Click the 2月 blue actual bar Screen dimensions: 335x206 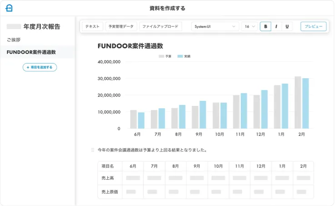pos(305,103)
